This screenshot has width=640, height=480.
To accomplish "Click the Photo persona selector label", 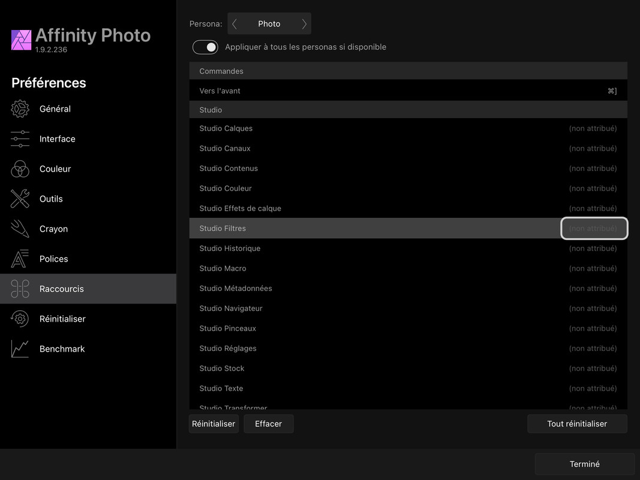I will [269, 24].
